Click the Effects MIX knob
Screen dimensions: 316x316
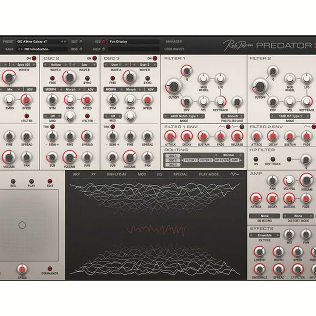click(289, 234)
